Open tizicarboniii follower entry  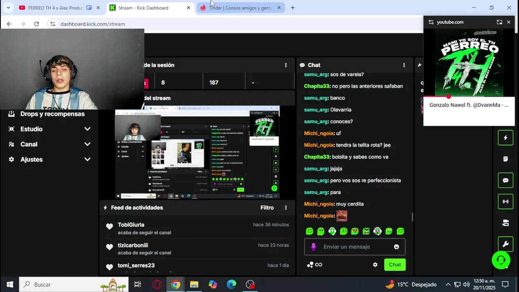click(197, 249)
